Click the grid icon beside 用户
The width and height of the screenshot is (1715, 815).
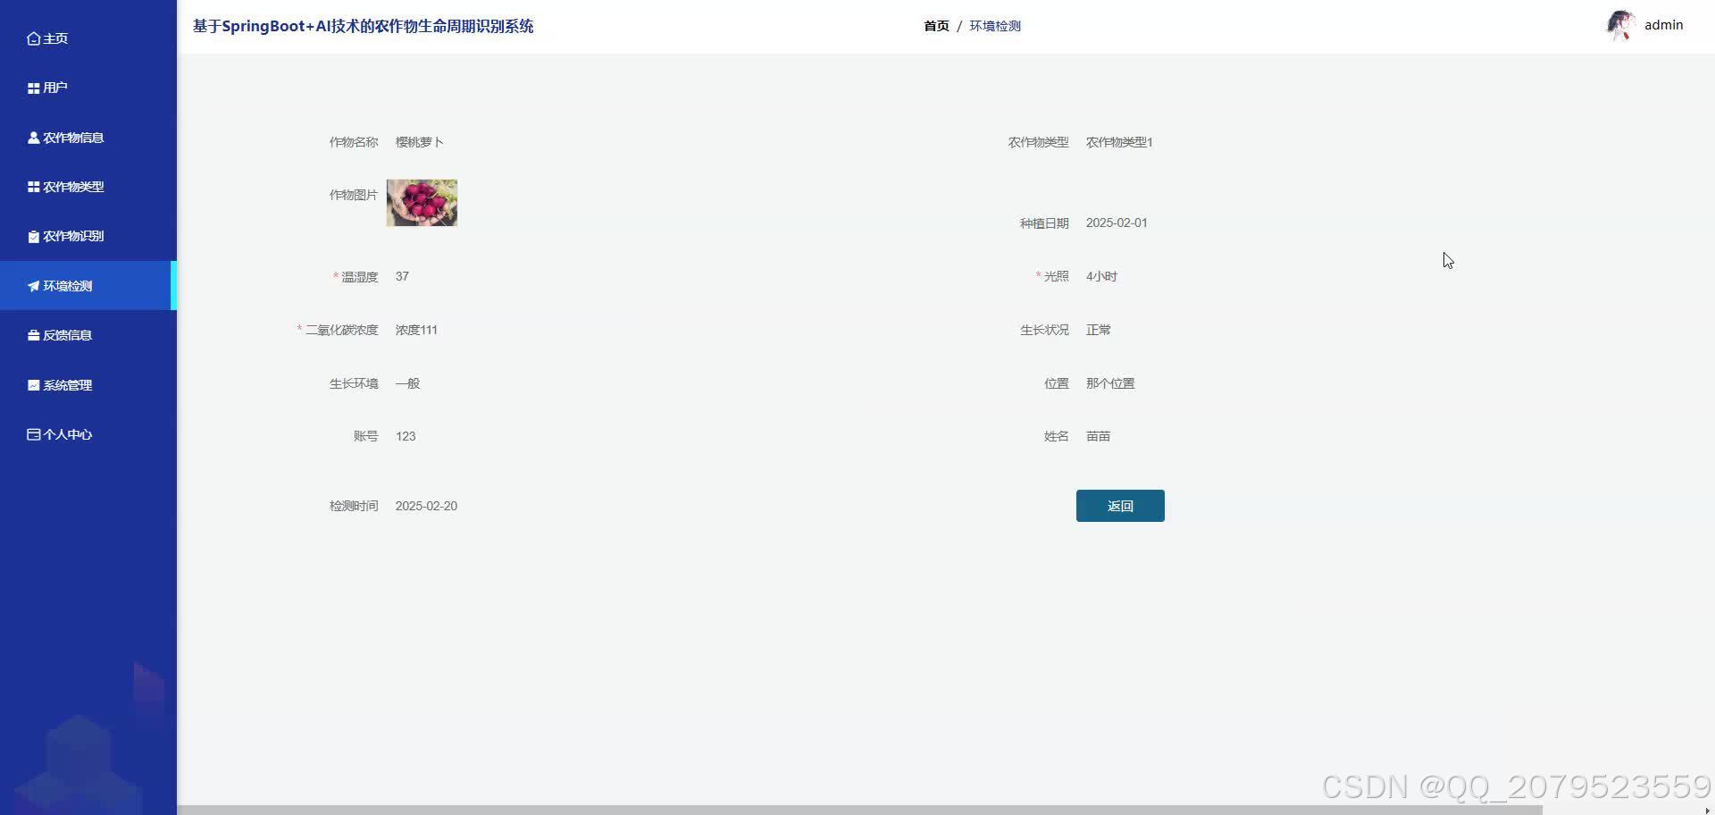(x=33, y=88)
